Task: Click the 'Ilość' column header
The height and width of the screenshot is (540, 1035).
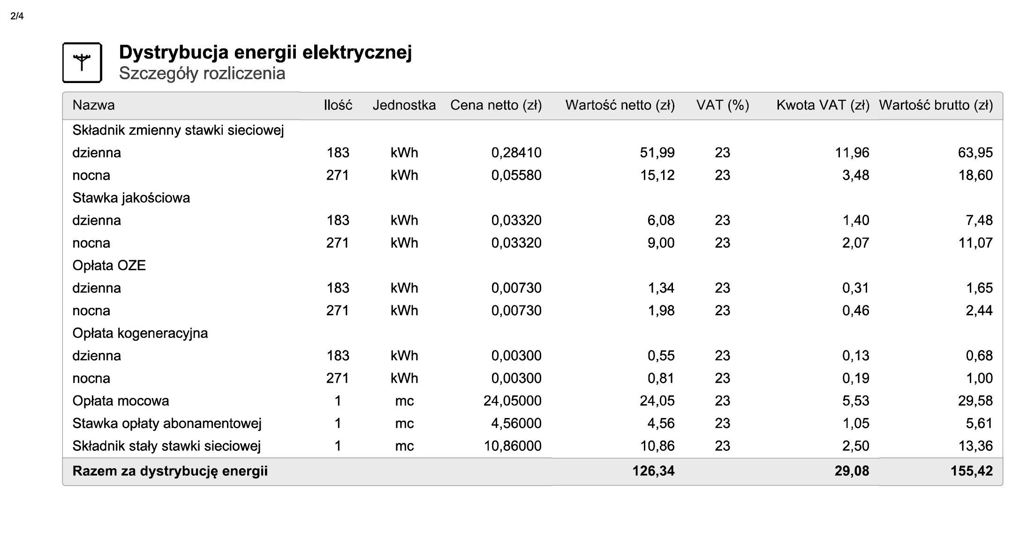Action: coord(338,105)
